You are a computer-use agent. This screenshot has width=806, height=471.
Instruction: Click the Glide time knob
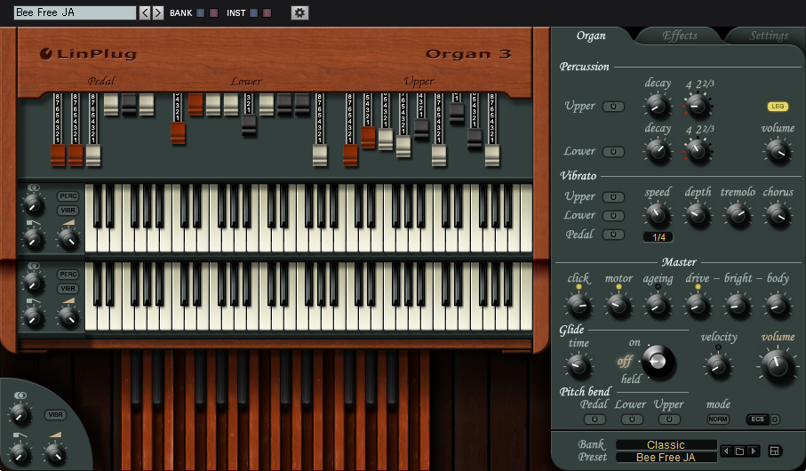click(579, 365)
